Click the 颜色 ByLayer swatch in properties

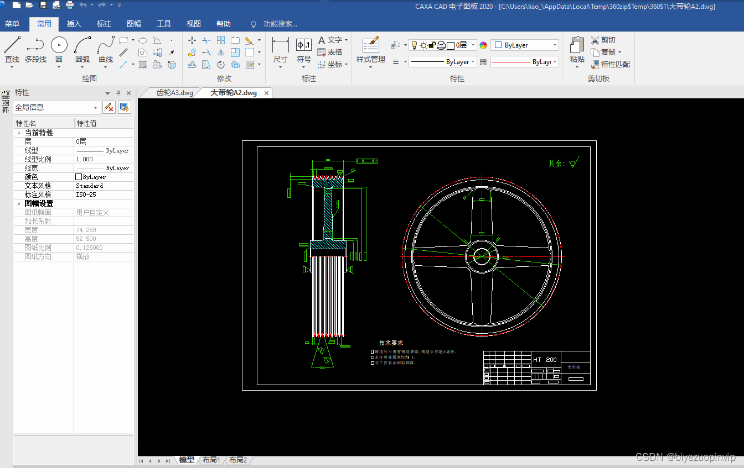(79, 177)
